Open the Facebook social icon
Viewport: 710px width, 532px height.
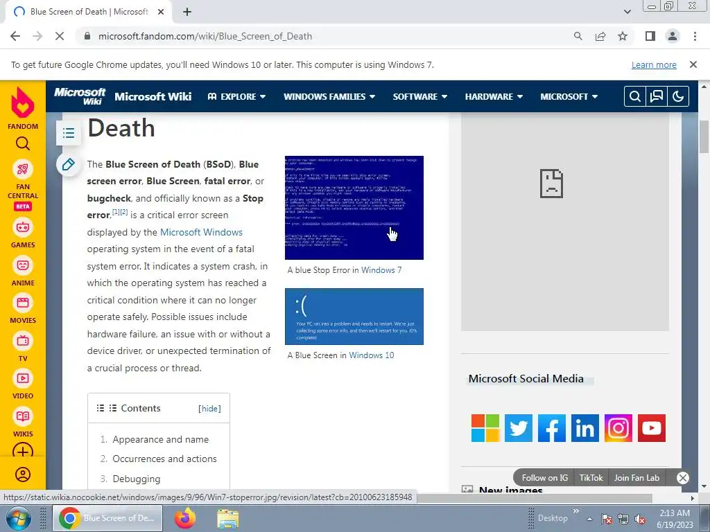coord(551,428)
